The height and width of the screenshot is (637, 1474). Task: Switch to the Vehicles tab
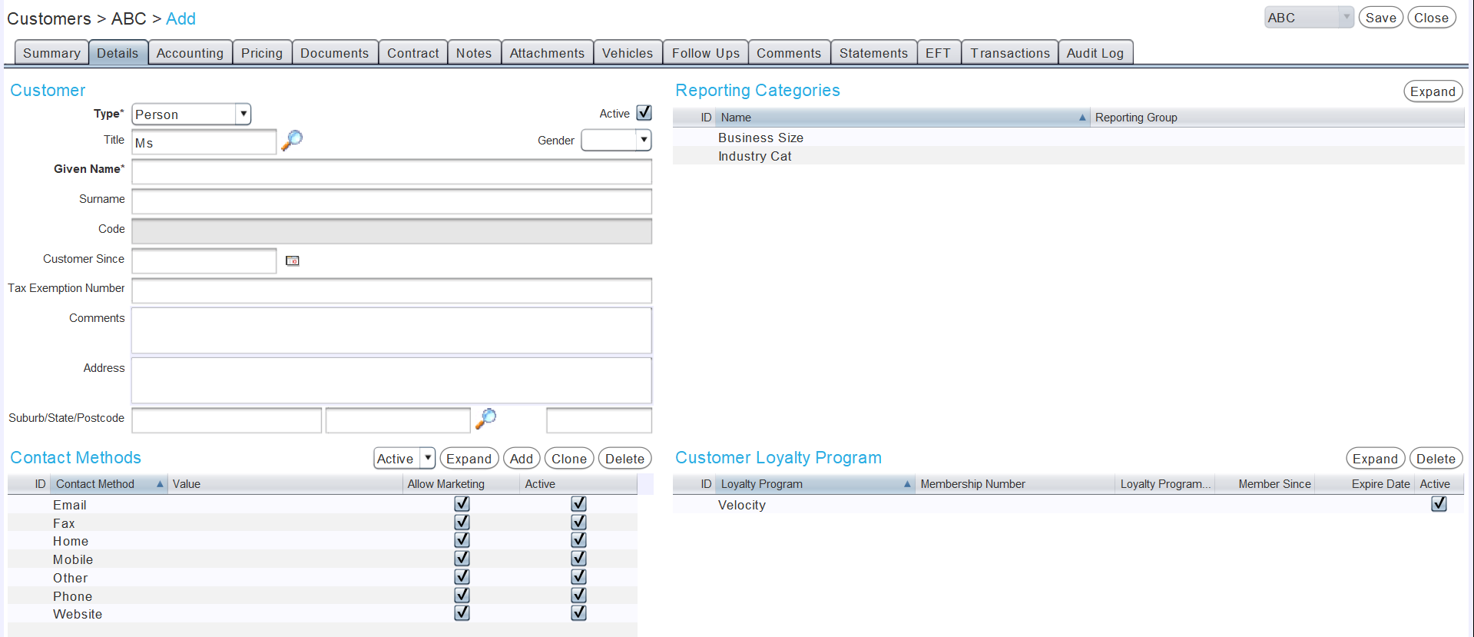(628, 53)
